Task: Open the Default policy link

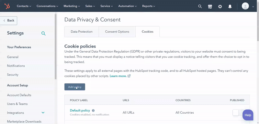Action: click(80, 110)
